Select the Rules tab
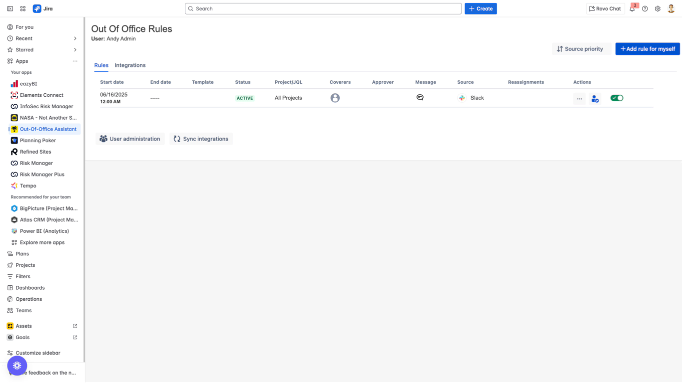Image resolution: width=682 pixels, height=383 pixels. (x=101, y=65)
